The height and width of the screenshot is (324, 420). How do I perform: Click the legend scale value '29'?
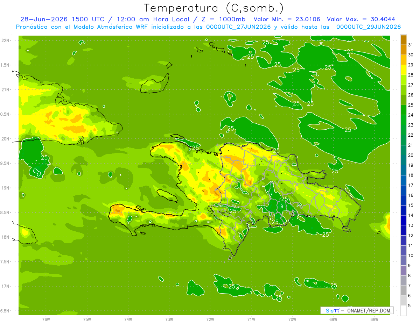click(x=411, y=65)
